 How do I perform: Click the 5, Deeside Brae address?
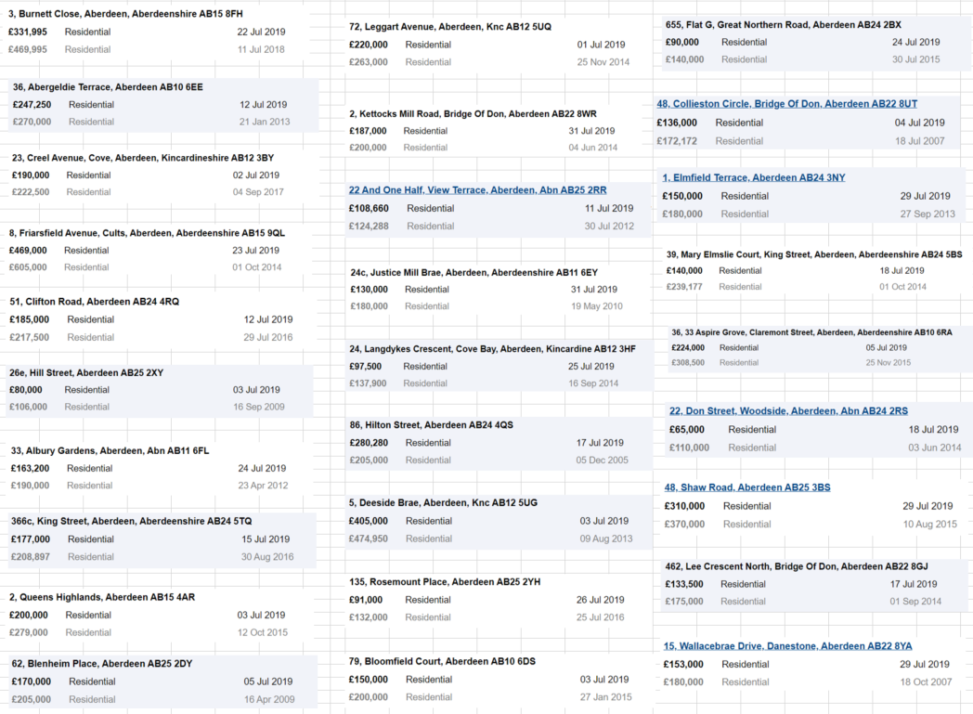pos(443,503)
